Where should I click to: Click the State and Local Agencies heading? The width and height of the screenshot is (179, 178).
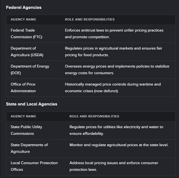point(31,104)
